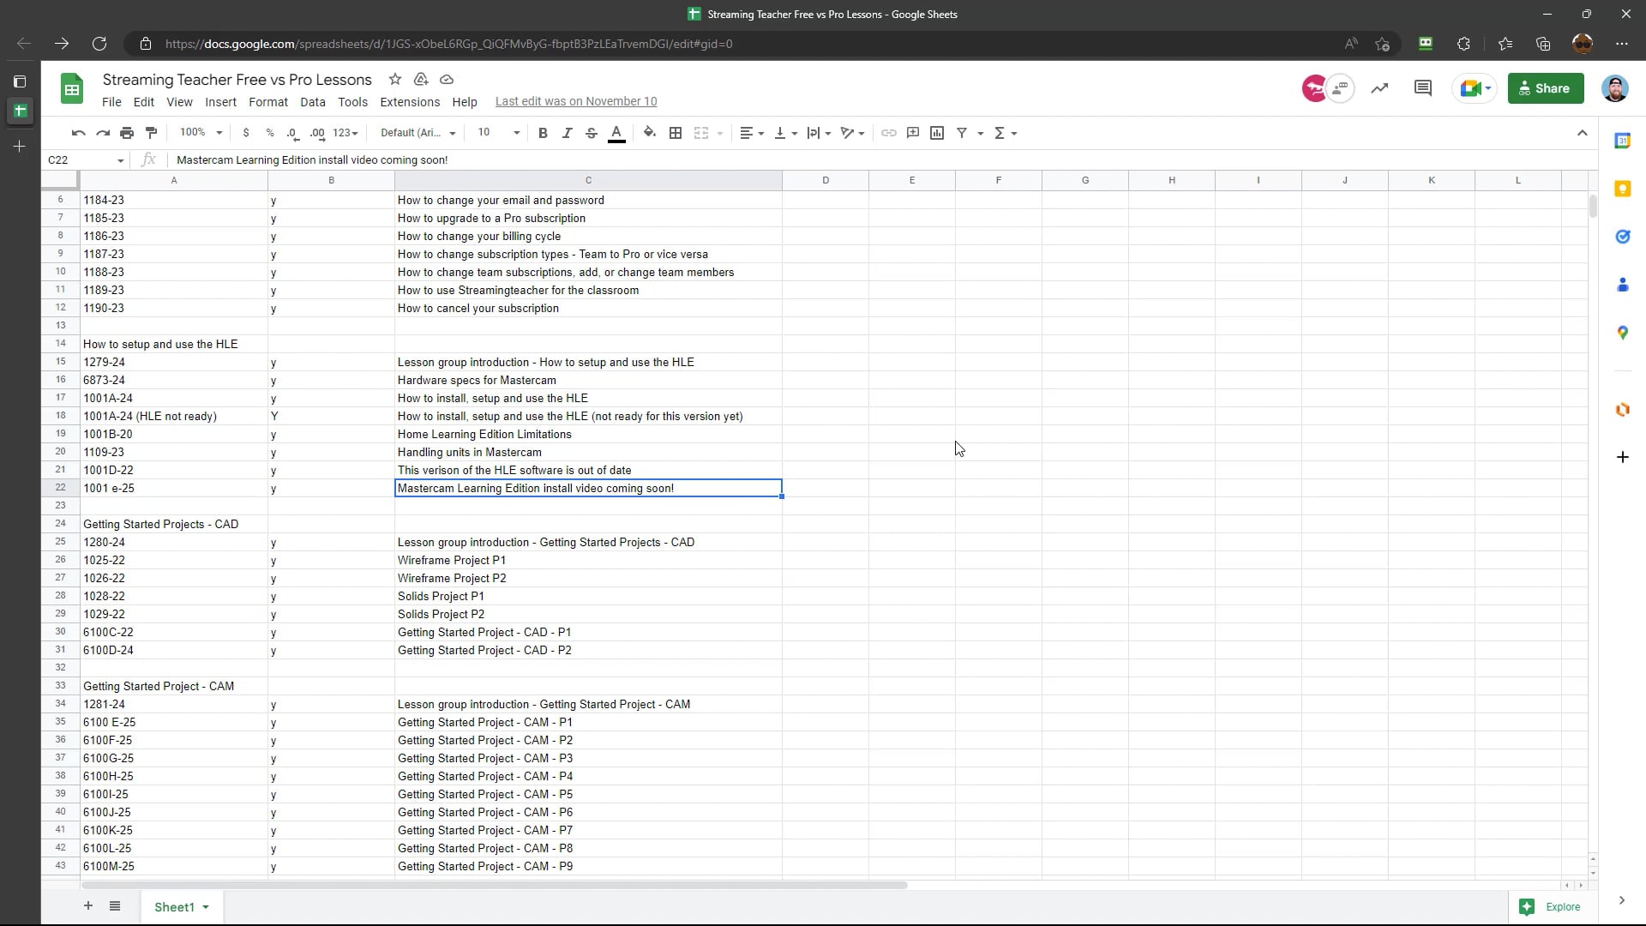Open Google Contacts side panel
Image resolution: width=1646 pixels, height=926 pixels.
(x=1622, y=285)
